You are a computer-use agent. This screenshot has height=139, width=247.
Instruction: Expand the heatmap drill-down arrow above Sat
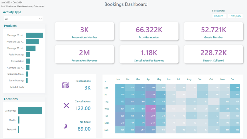click(105, 81)
